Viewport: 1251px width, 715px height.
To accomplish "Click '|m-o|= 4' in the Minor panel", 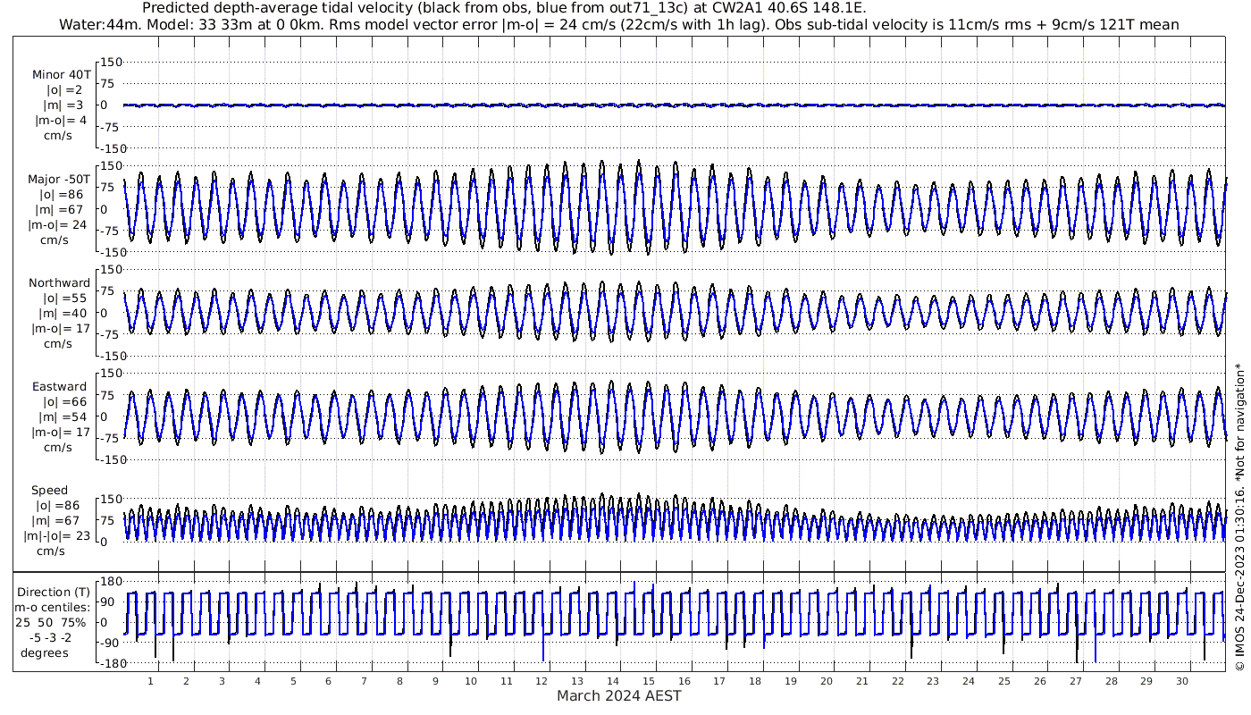I will [61, 120].
